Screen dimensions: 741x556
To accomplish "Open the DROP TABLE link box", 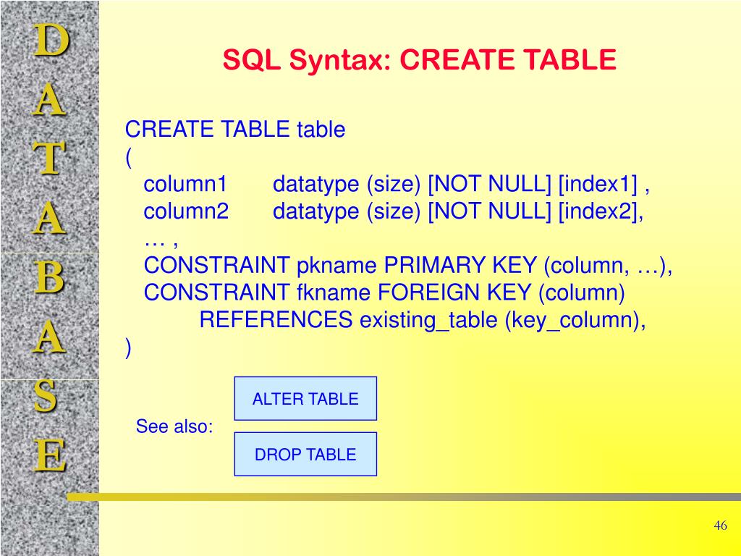I will (x=305, y=455).
